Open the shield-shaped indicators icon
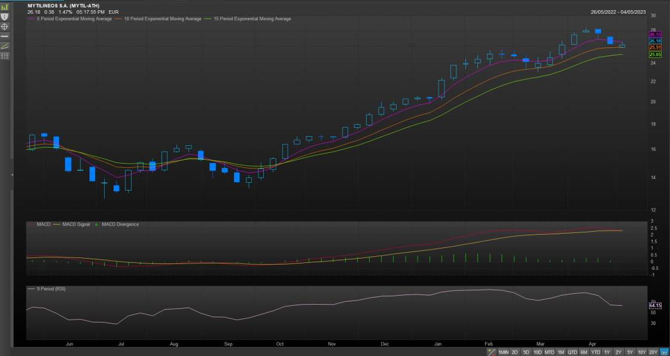Image resolution: width=670 pixels, height=356 pixels. pos(5,17)
